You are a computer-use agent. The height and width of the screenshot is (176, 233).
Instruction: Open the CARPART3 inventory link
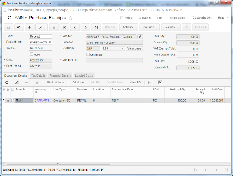click(x=42, y=101)
